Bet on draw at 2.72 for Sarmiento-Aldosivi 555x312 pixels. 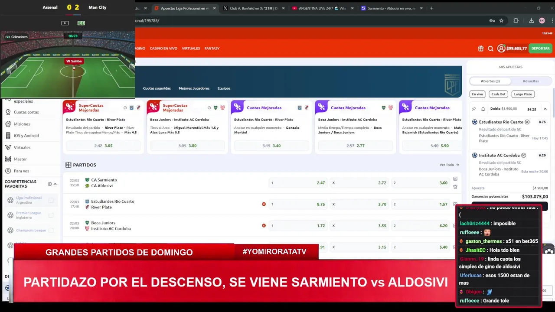click(x=359, y=183)
